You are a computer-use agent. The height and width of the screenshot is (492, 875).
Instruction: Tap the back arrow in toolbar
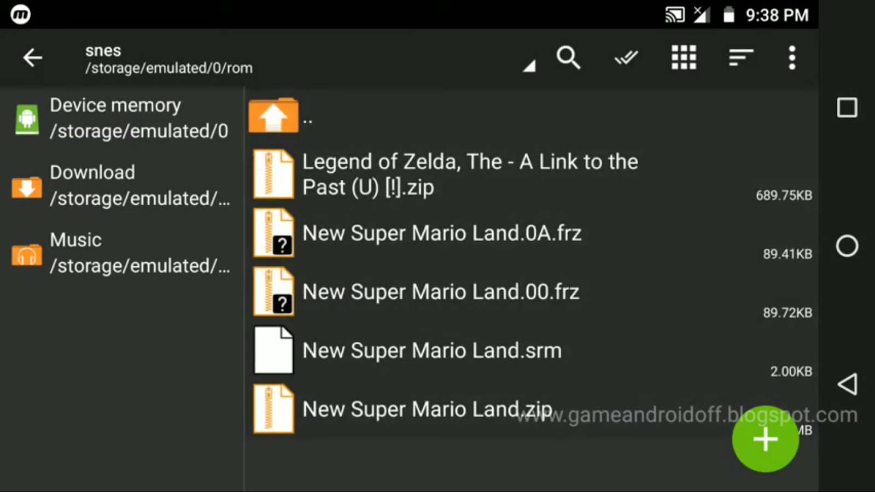[33, 57]
